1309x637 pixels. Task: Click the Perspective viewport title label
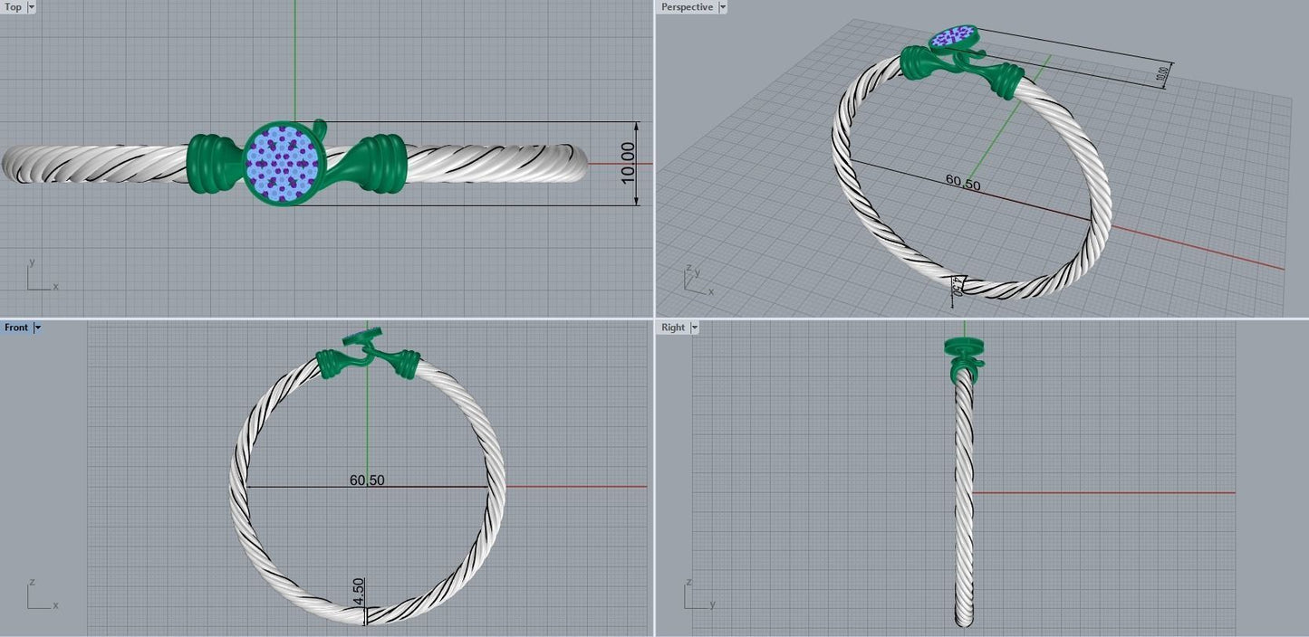click(x=687, y=7)
